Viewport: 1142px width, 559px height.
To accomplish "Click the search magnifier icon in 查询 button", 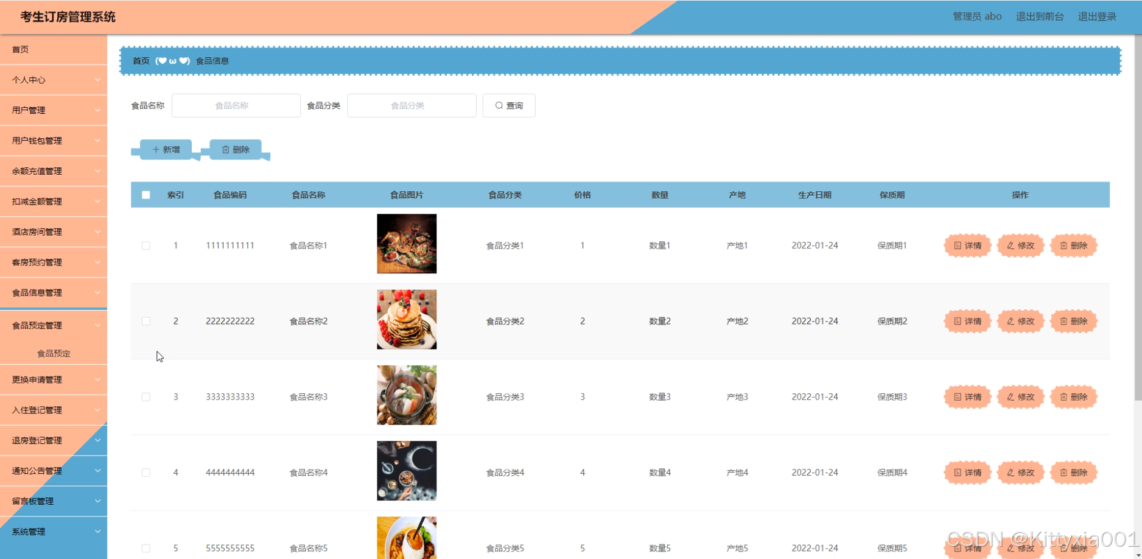I will tap(499, 105).
